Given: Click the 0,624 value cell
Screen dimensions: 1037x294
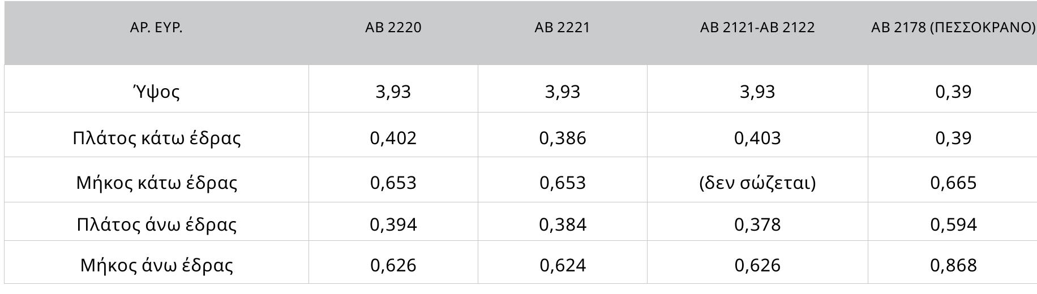Looking at the screenshot, I should coord(562,265).
